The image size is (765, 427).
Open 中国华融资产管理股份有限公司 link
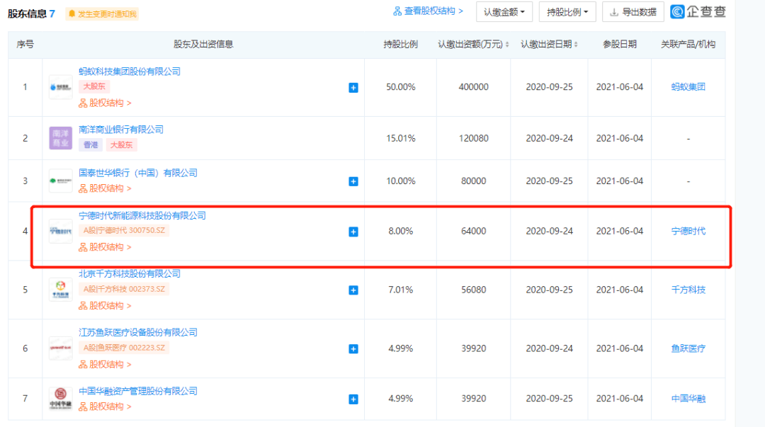point(138,391)
